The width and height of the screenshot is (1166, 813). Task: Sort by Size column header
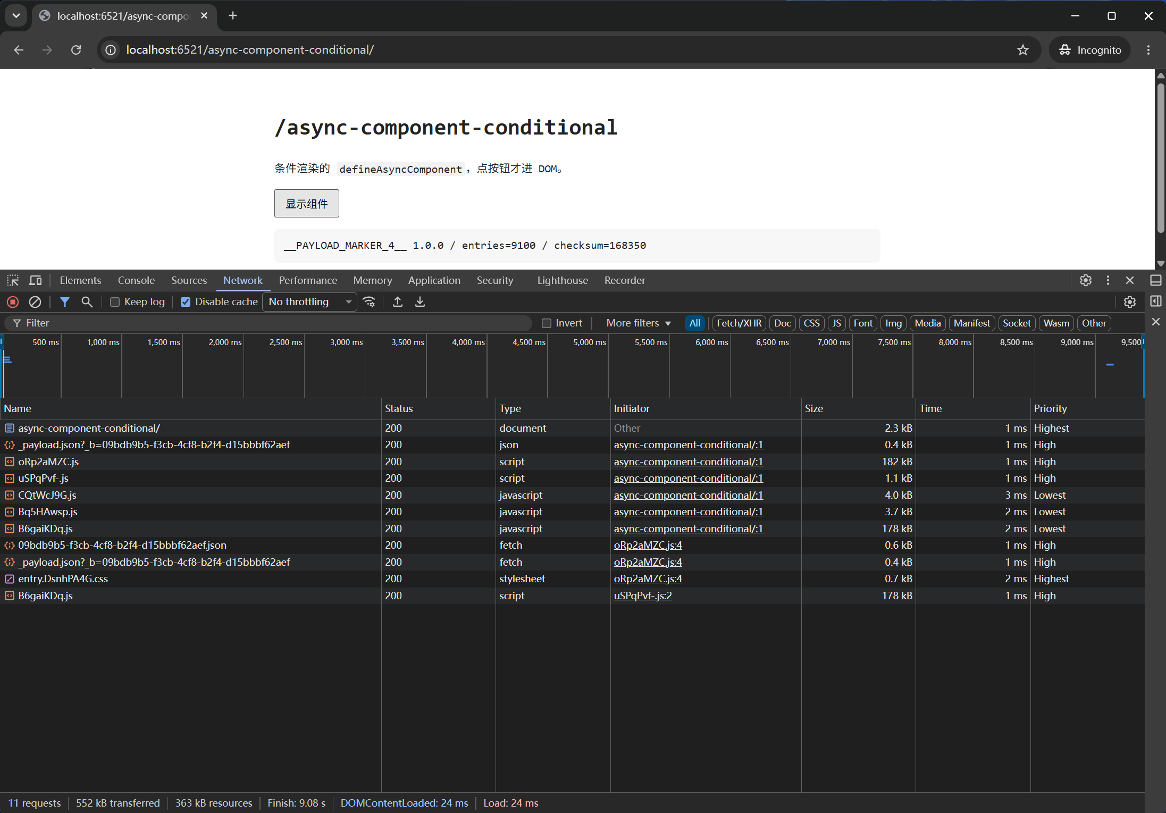[858, 408]
